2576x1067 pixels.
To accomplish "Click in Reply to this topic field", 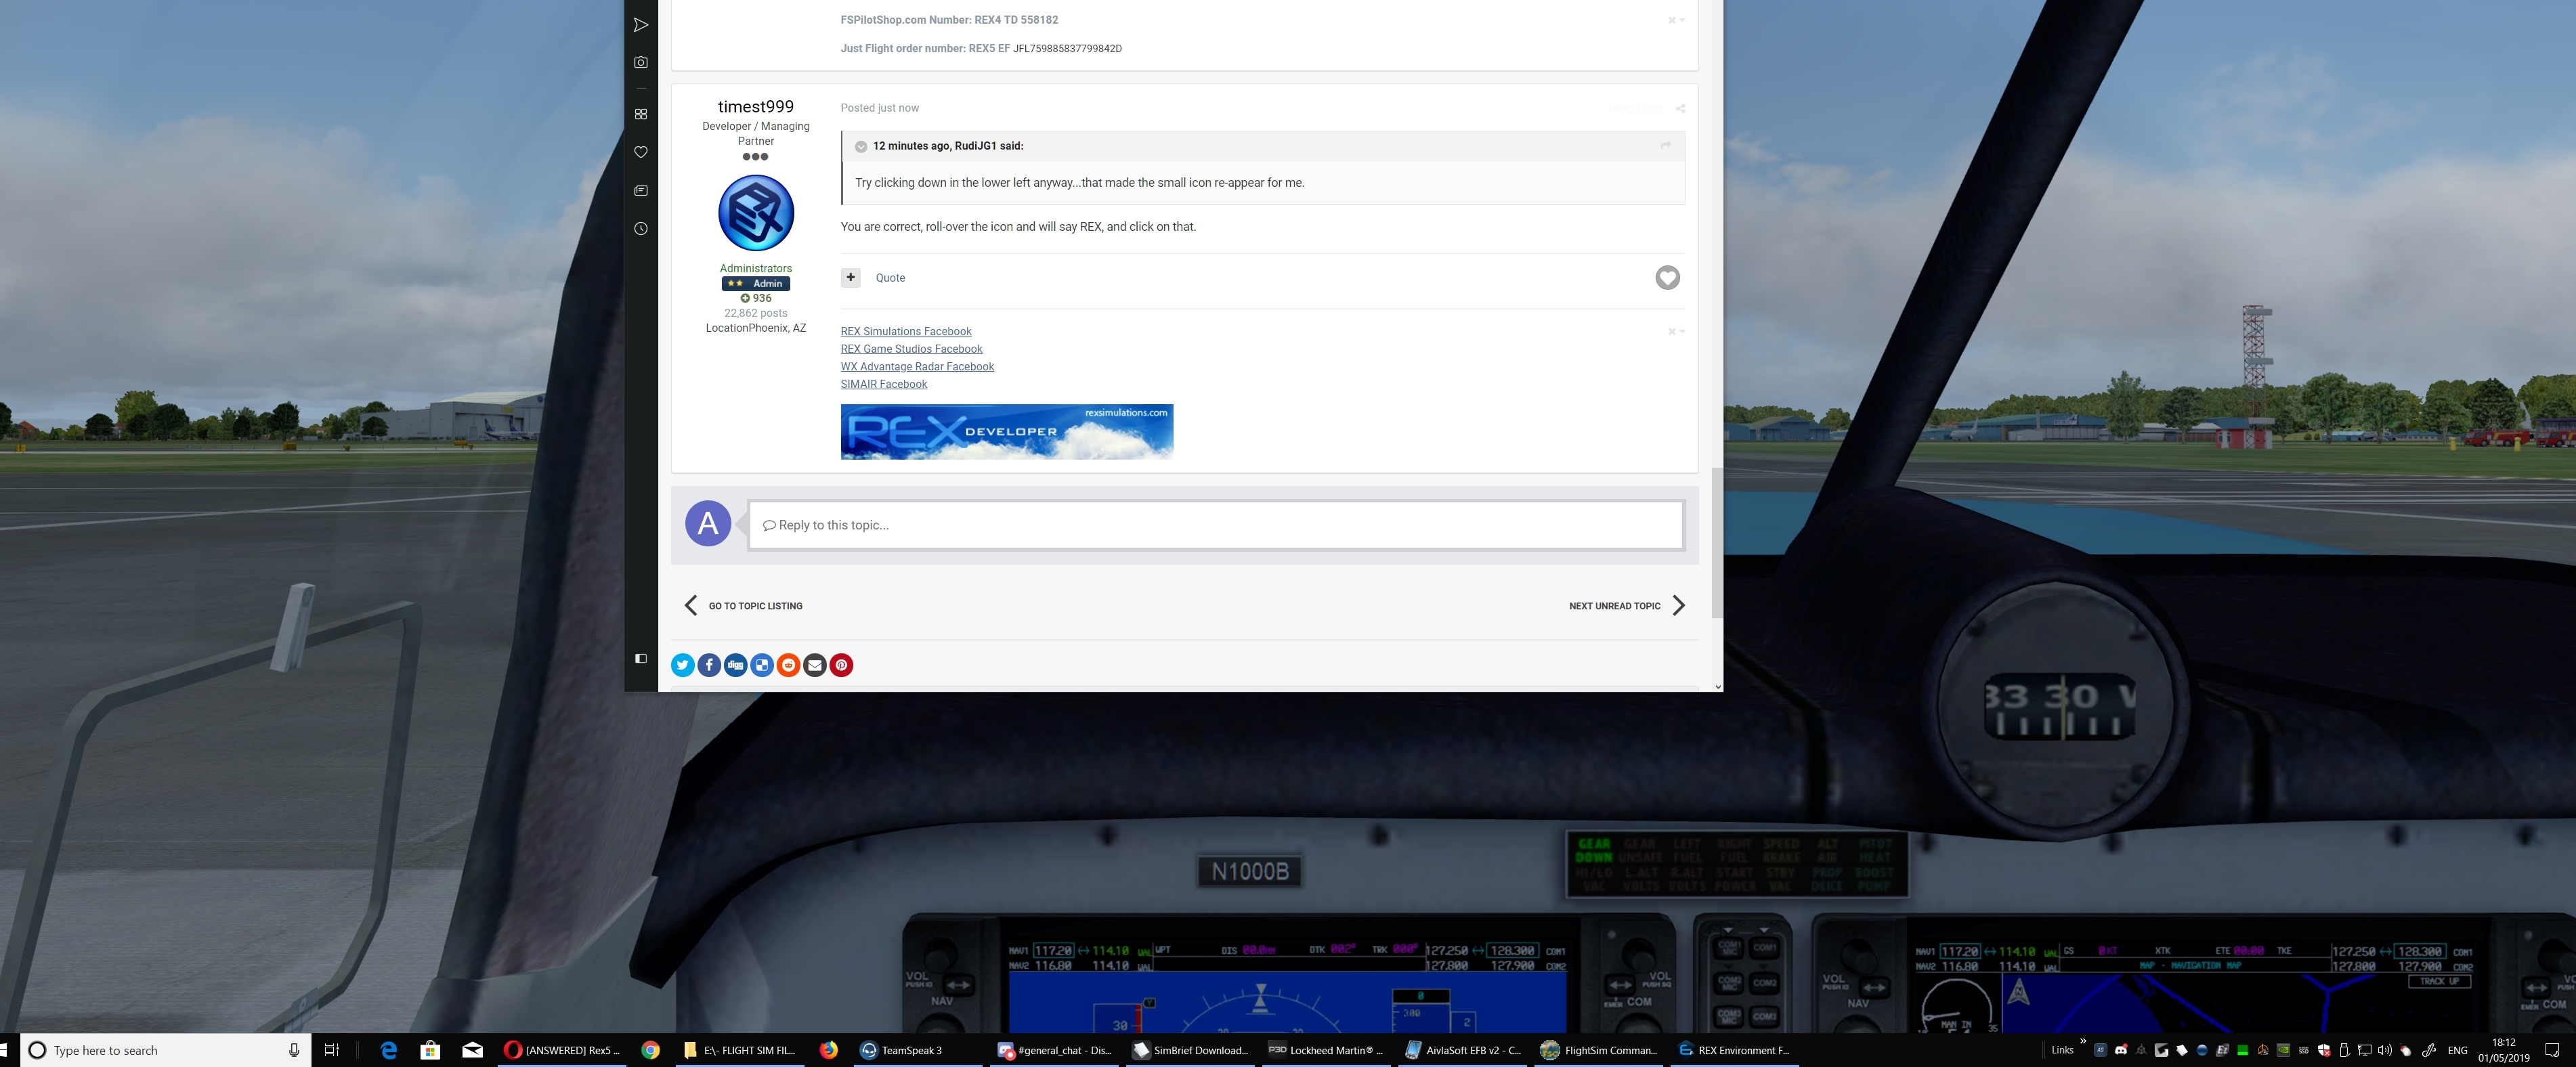I will (x=1215, y=525).
